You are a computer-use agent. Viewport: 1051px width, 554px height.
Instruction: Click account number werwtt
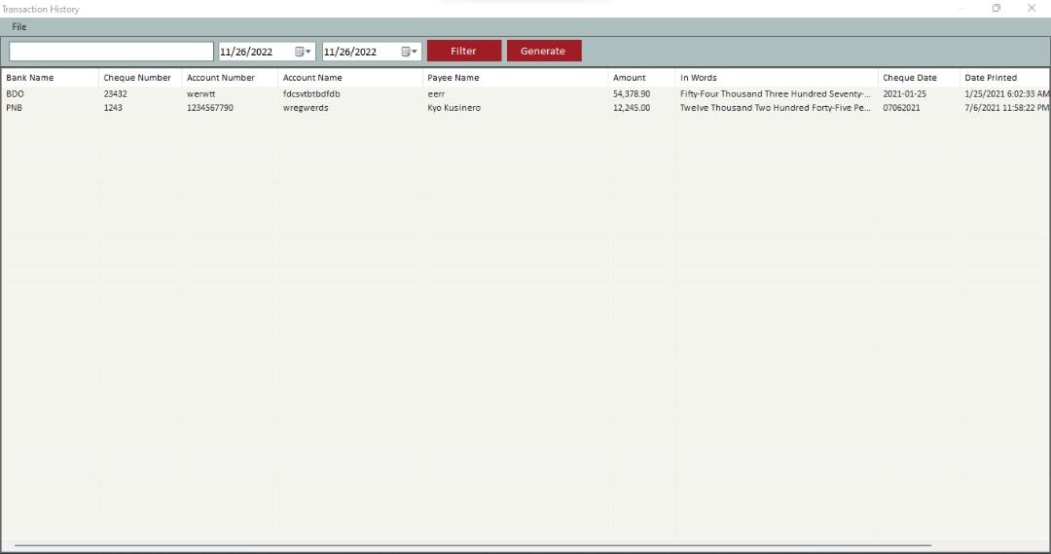tap(201, 94)
